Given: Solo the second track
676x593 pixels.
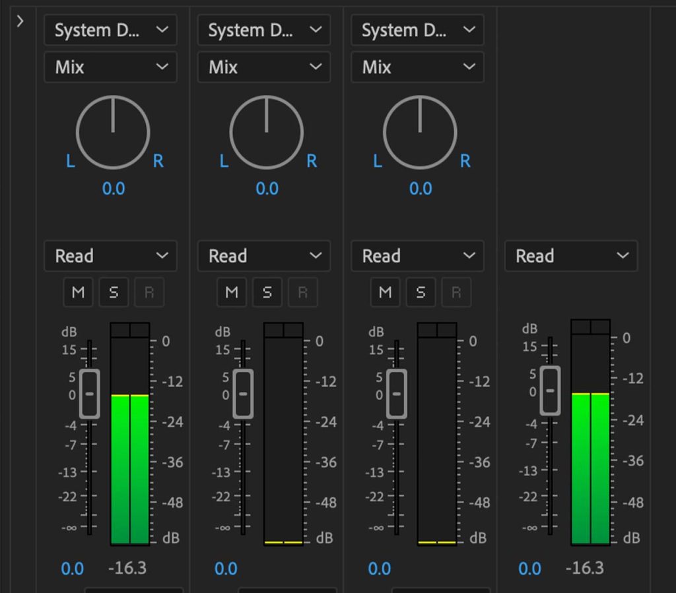Looking at the screenshot, I should (267, 293).
